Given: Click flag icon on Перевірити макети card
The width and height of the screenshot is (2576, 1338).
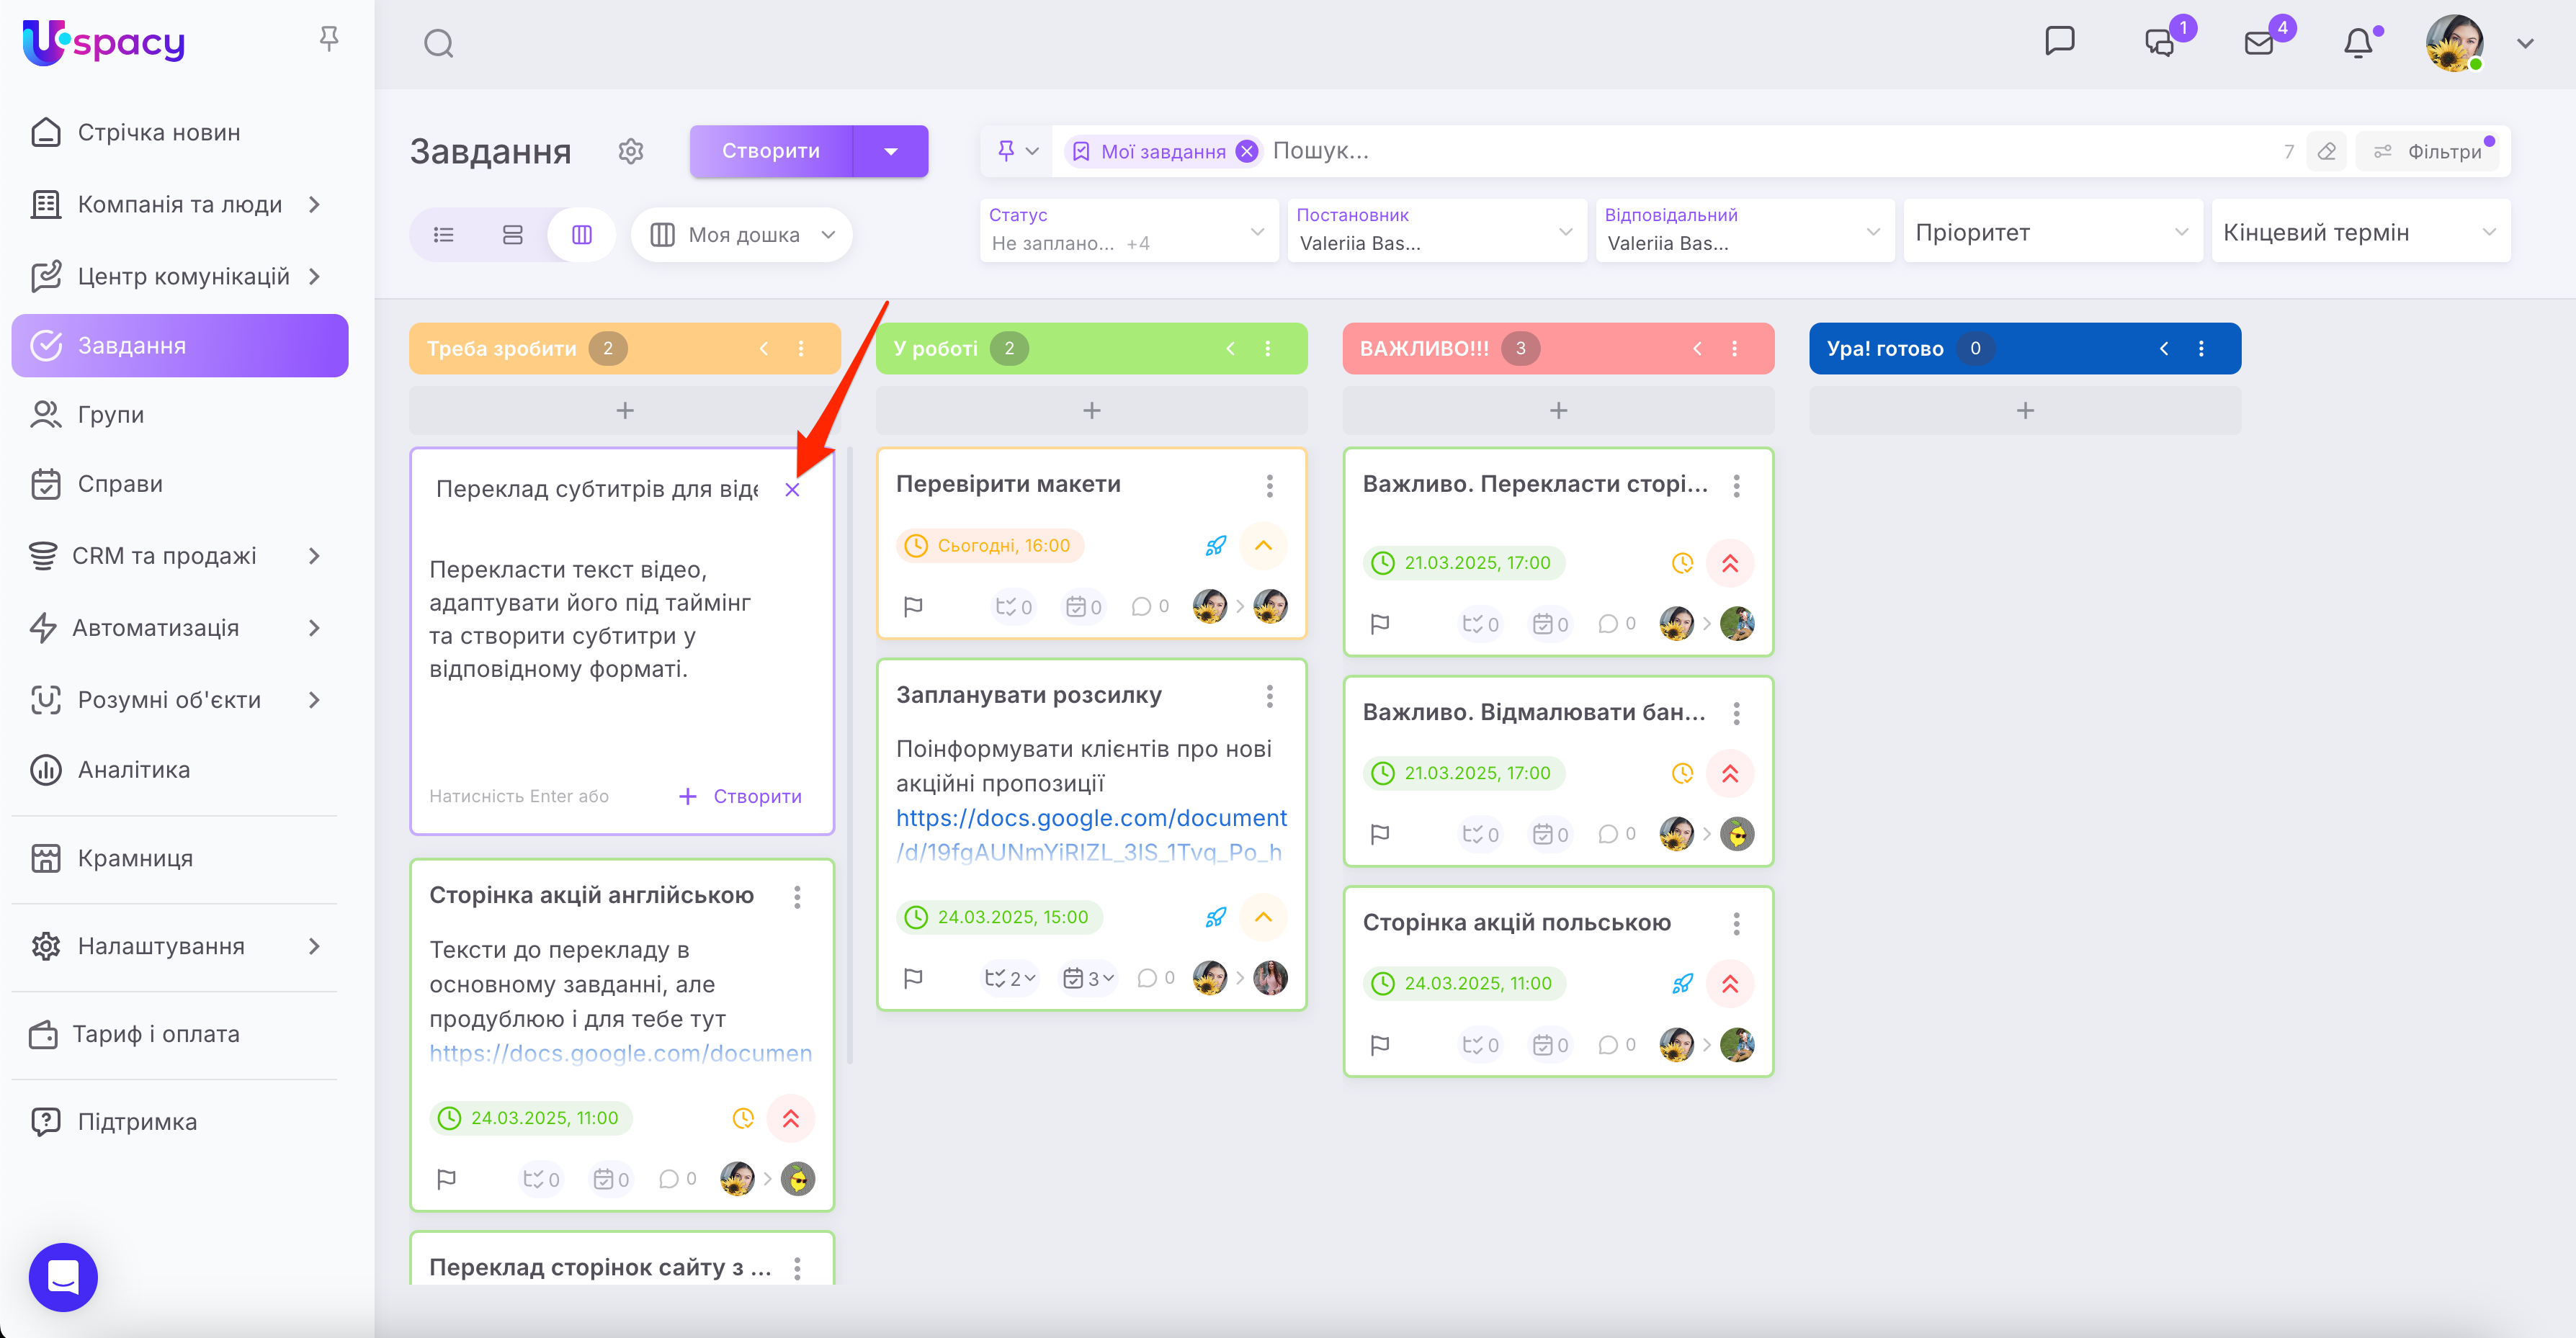Looking at the screenshot, I should (913, 606).
